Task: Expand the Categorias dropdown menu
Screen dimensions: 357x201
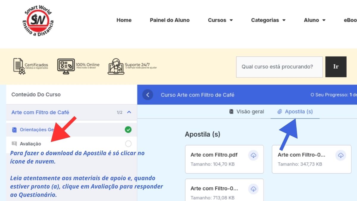Action: (x=268, y=20)
